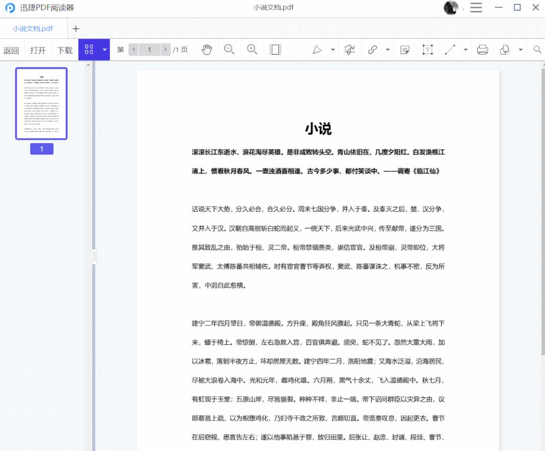This screenshot has height=451, width=545.
Task: Click 返回 to go back
Action: pos(12,49)
